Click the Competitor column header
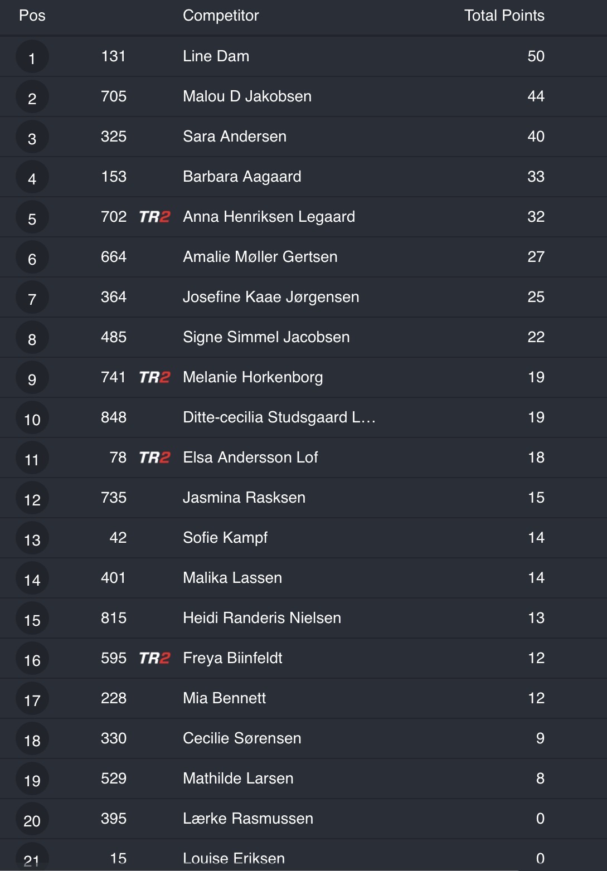607x871 pixels. [x=221, y=16]
